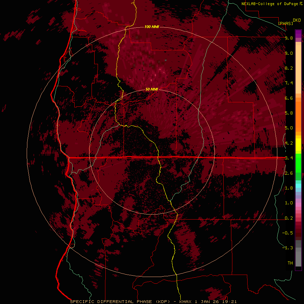Click the -1.3 scale value
This screenshot has width=304, height=304.
click(x=287, y=248)
